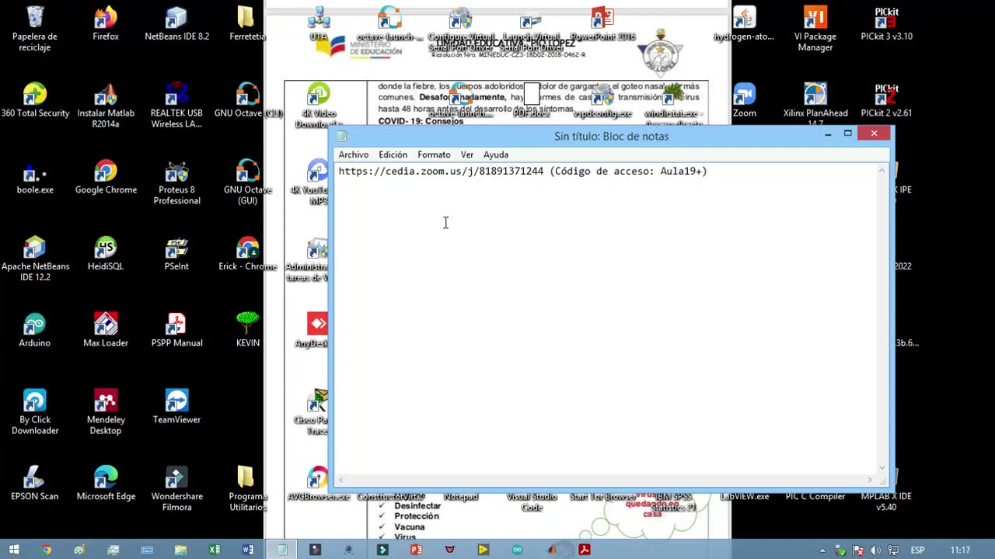The height and width of the screenshot is (559, 995).
Task: Open the Ayuda menu in Bloc de notas
Action: coord(495,155)
